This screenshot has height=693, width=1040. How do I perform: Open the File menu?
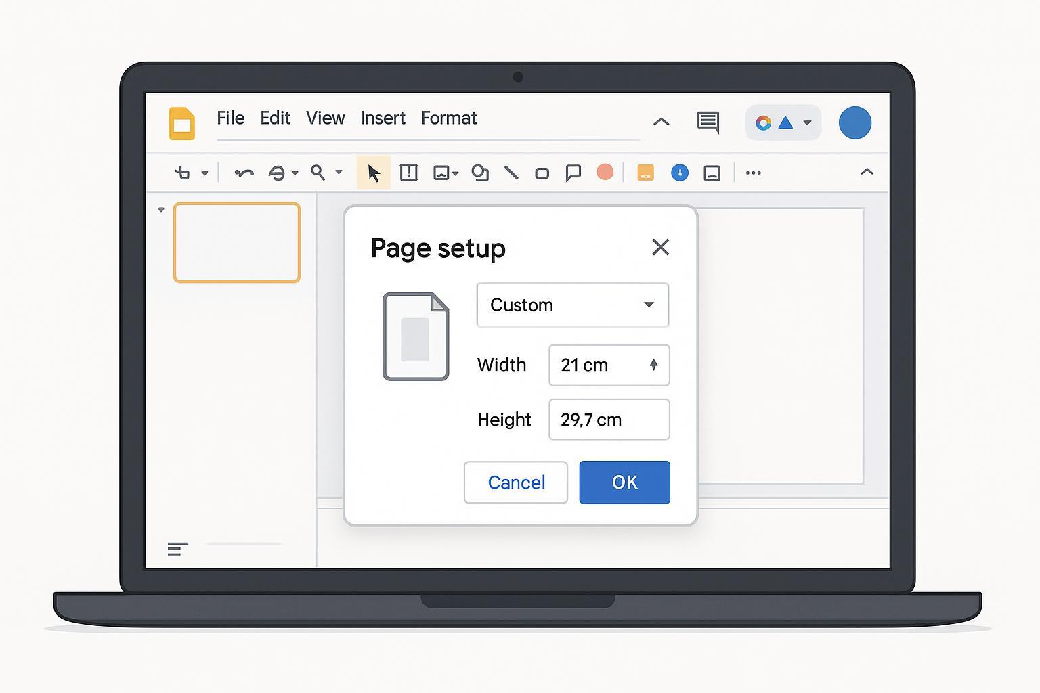[x=230, y=118]
